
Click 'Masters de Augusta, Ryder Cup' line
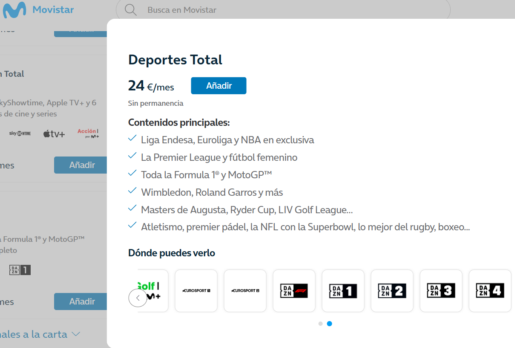tap(247, 210)
